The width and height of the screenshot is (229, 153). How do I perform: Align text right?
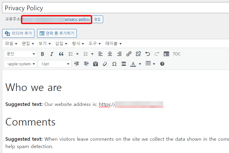(x=119, y=54)
